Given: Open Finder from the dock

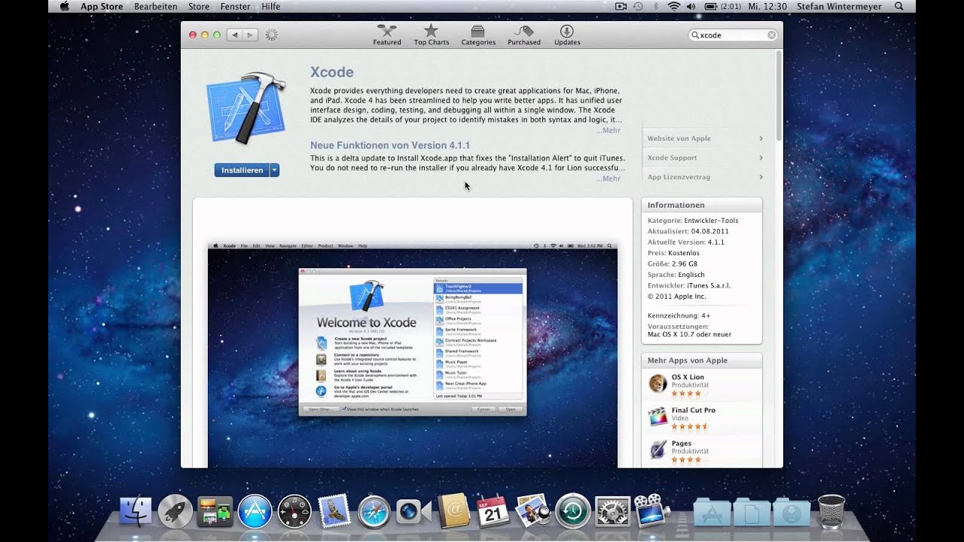Looking at the screenshot, I should (x=136, y=511).
